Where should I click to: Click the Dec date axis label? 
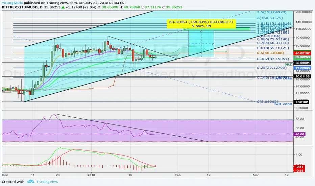tap(5, 175)
